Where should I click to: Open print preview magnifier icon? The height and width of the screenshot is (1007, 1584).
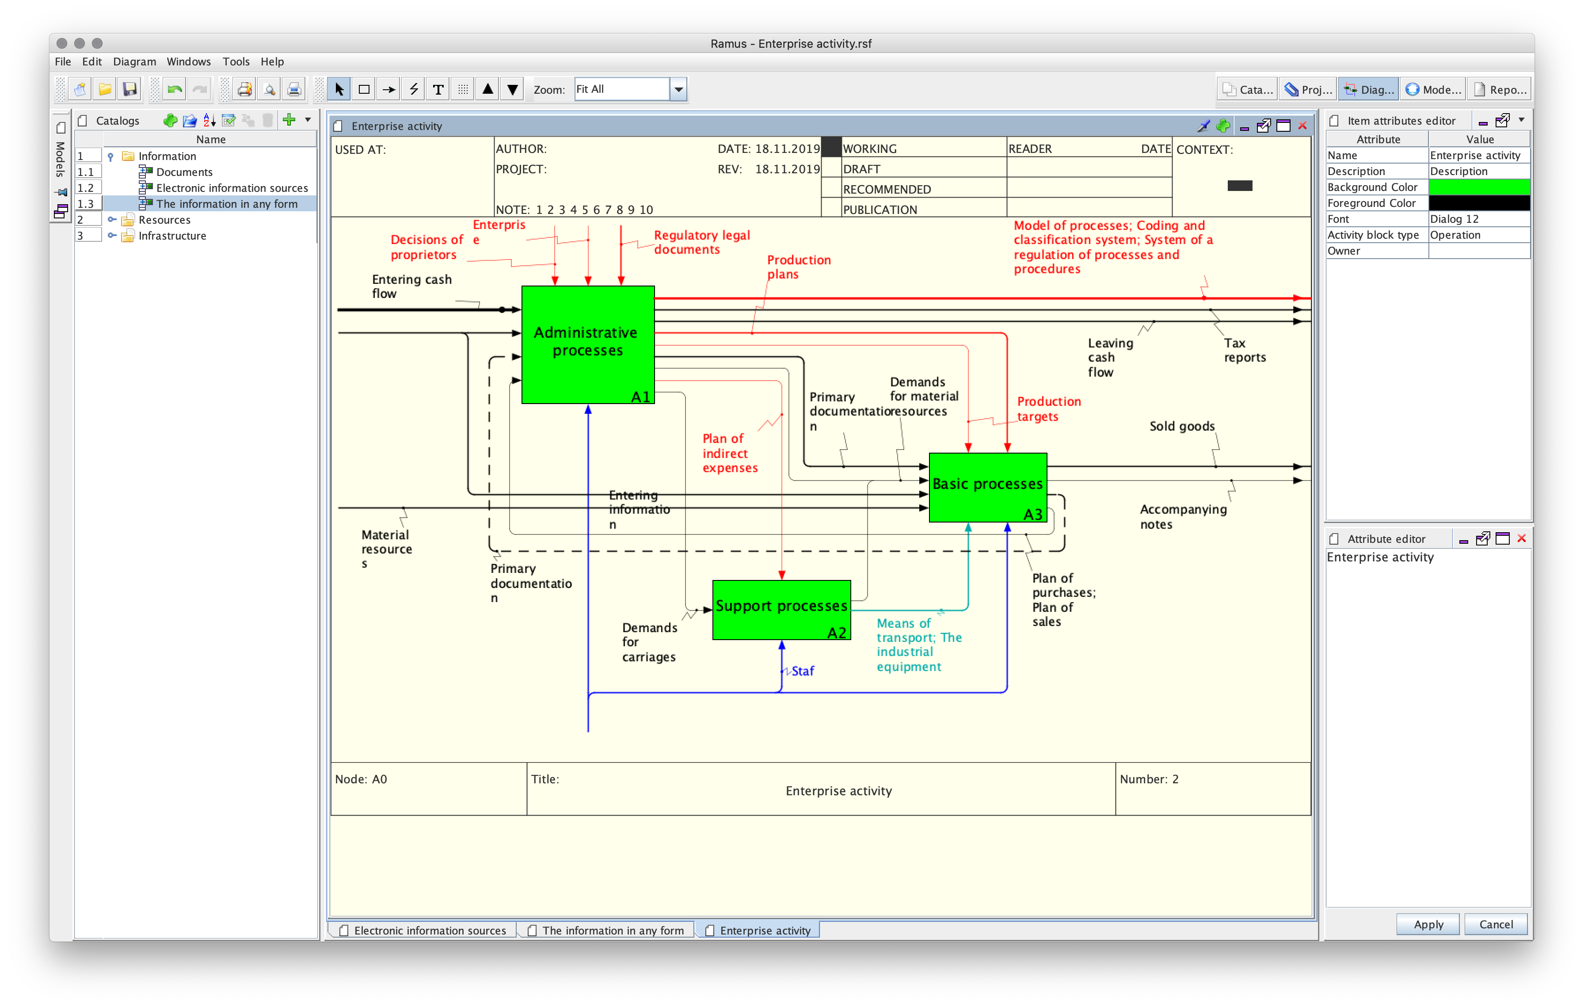point(269,89)
